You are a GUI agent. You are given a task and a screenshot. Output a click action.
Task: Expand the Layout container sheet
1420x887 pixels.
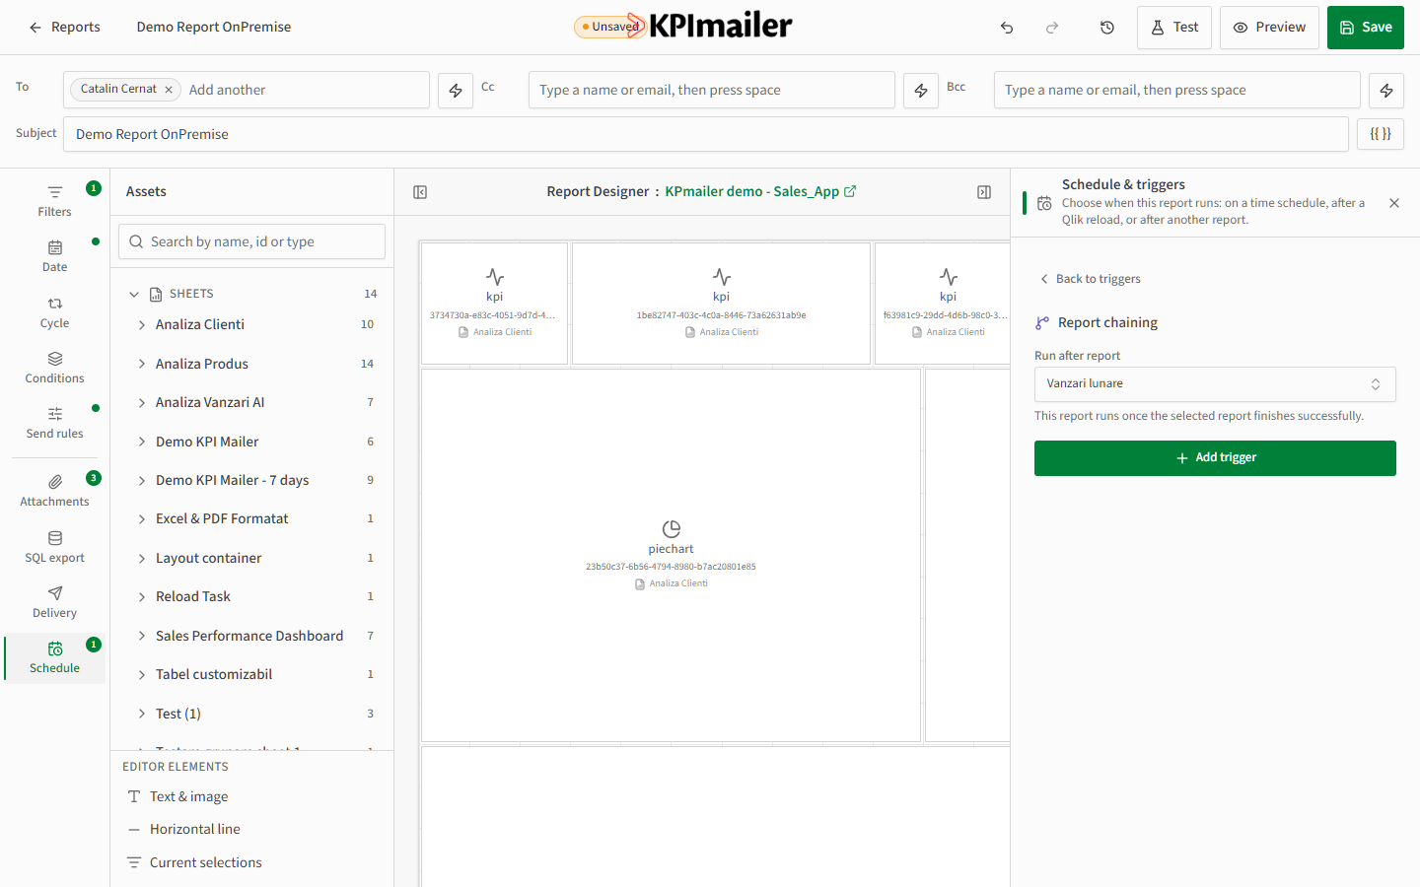tap(142, 559)
